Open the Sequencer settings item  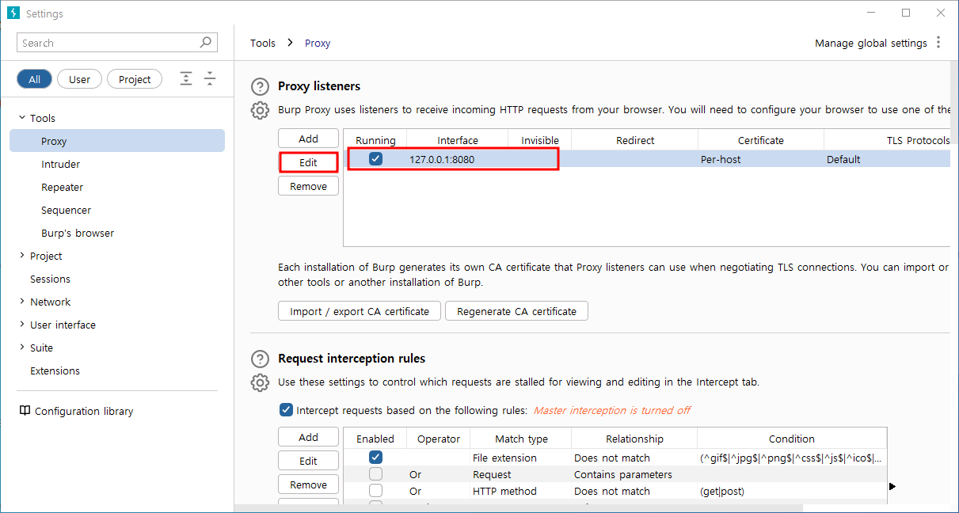(x=67, y=210)
